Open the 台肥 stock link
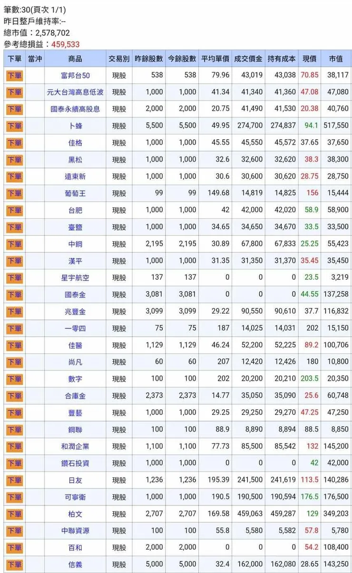 75,210
